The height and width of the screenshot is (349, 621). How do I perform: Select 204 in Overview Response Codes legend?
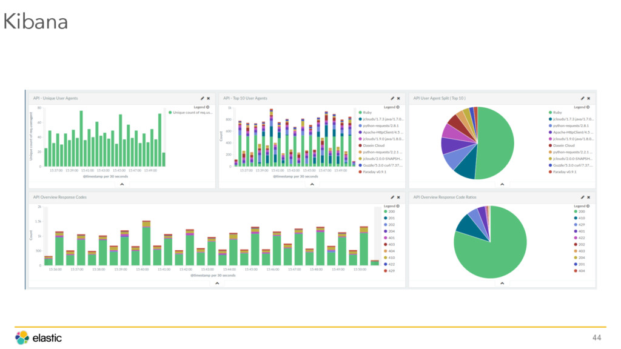[389, 231]
